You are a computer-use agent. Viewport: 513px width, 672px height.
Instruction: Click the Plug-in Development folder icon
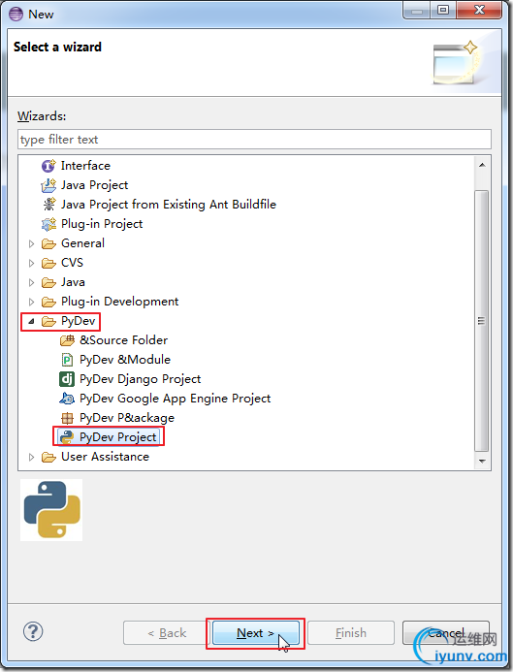(48, 302)
